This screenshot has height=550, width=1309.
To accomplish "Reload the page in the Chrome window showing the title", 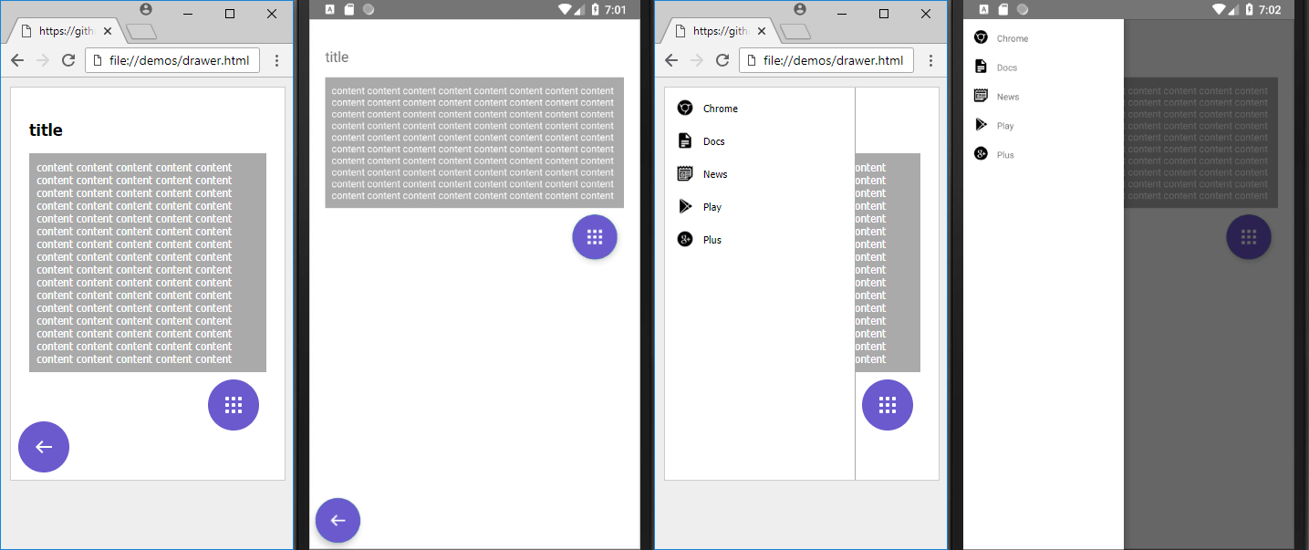I will point(68,60).
